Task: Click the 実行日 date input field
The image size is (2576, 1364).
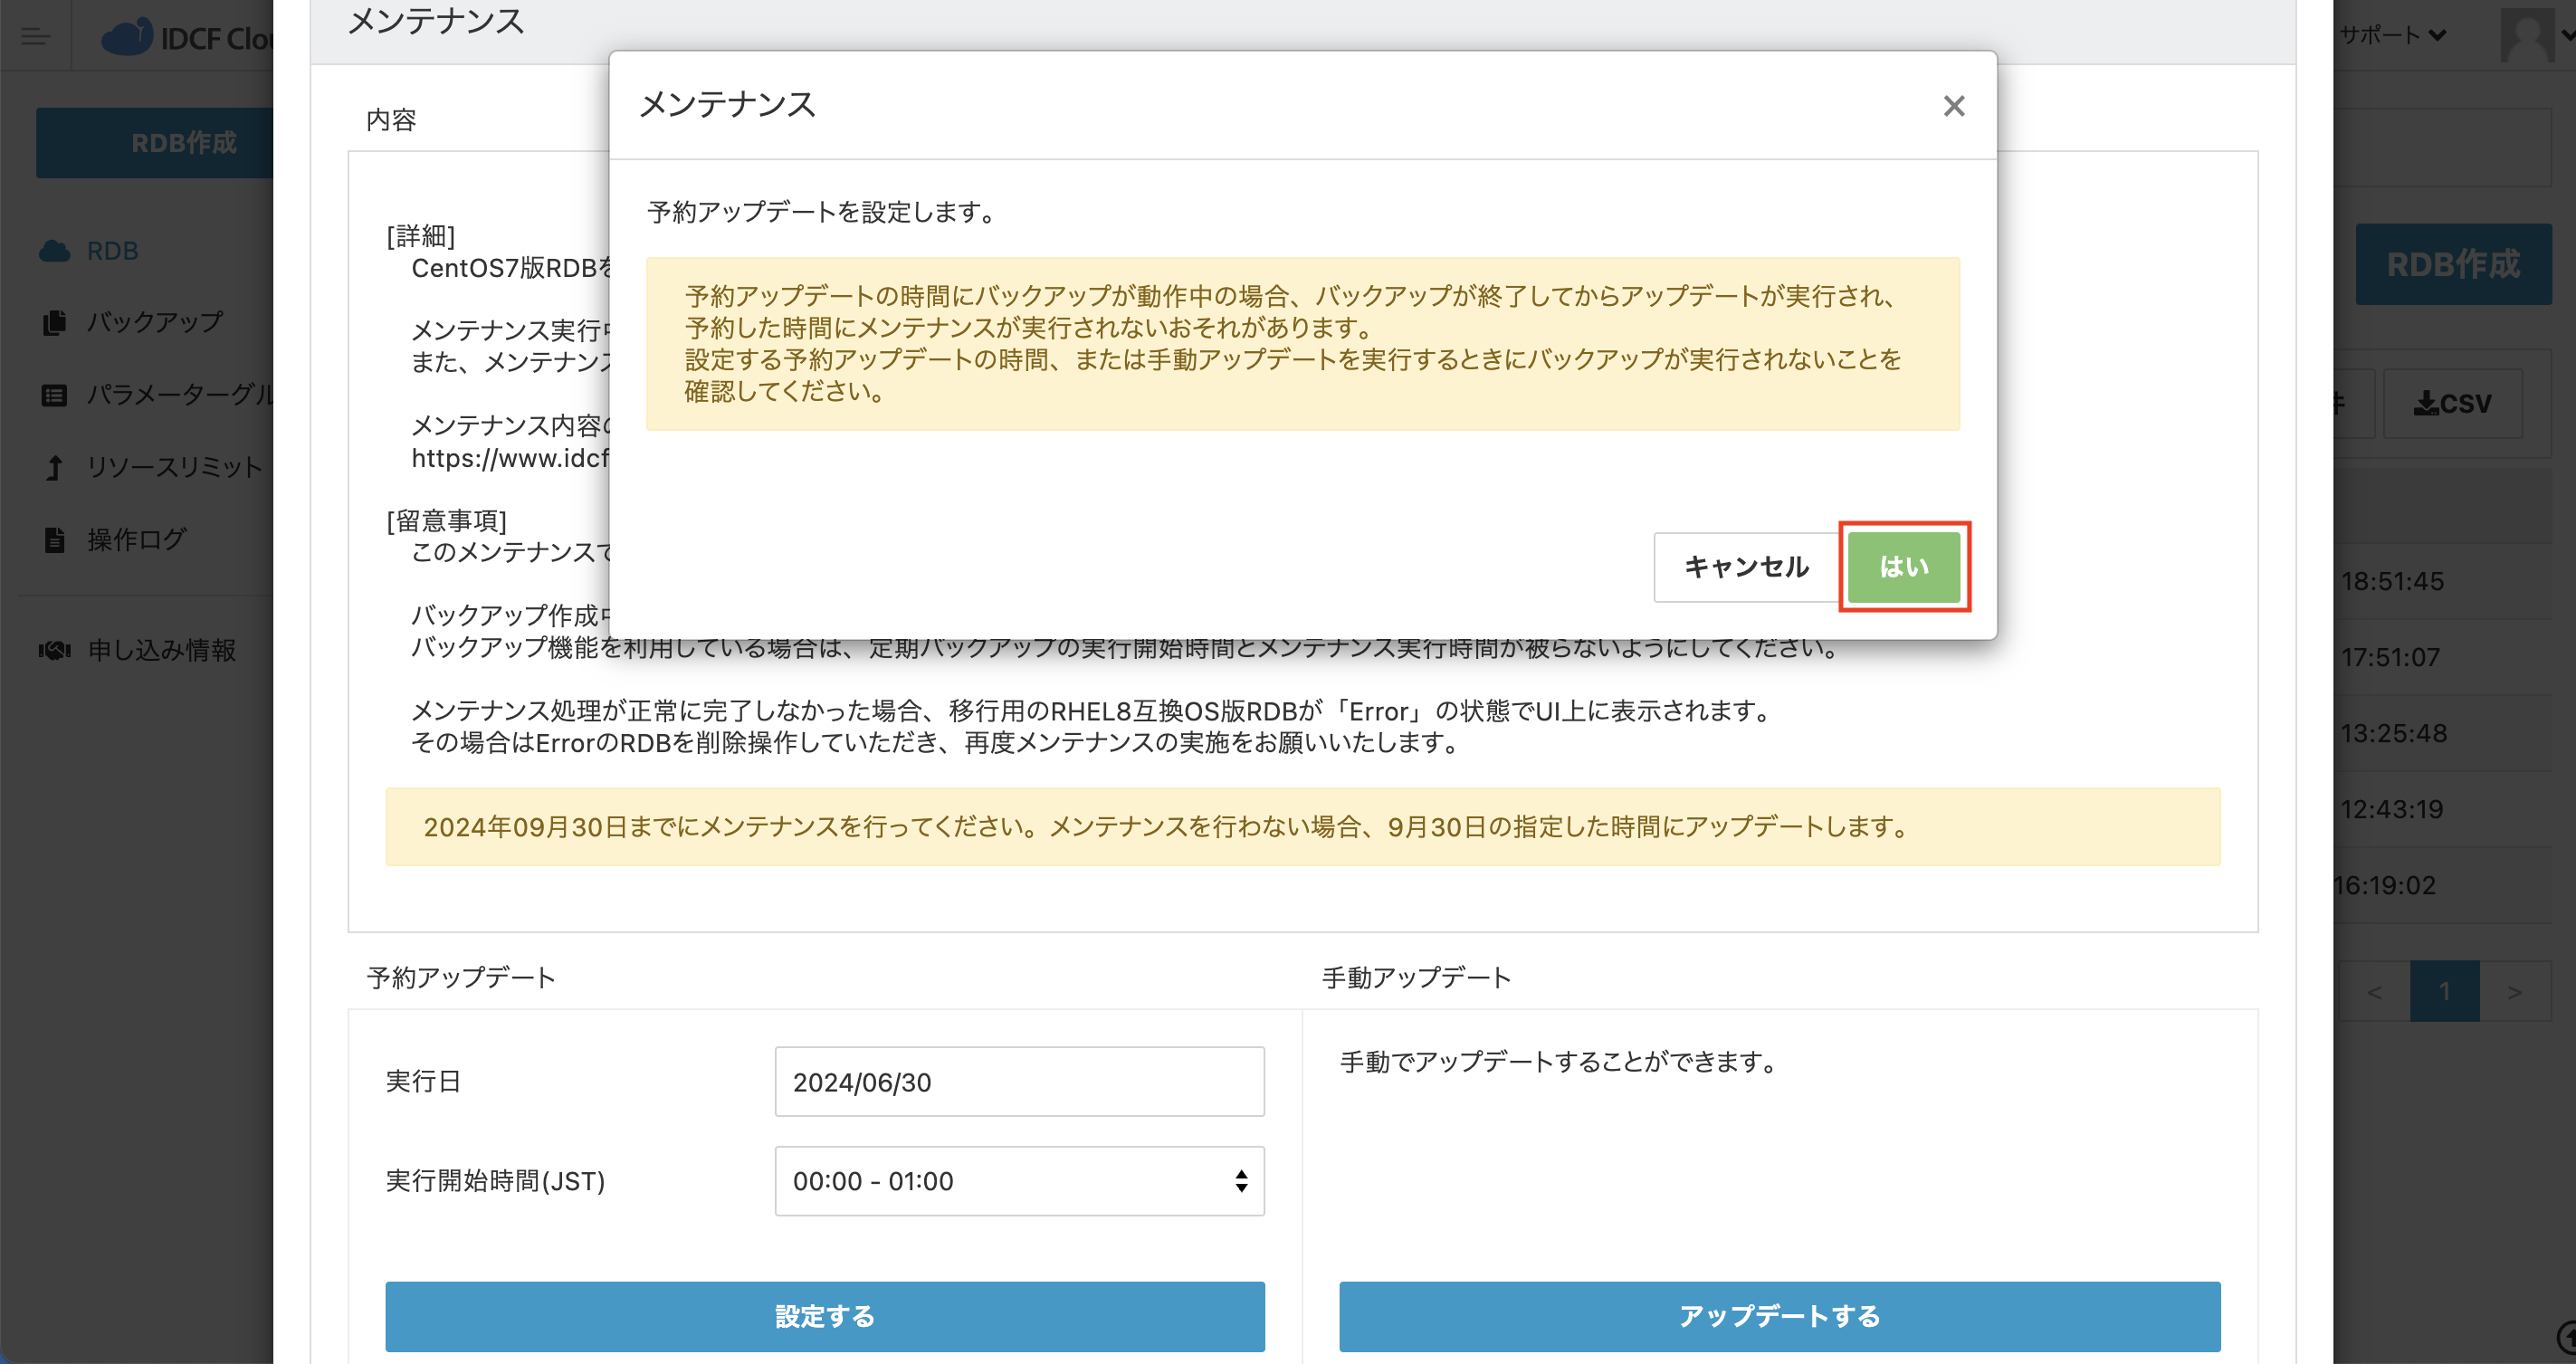Action: click(1019, 1082)
